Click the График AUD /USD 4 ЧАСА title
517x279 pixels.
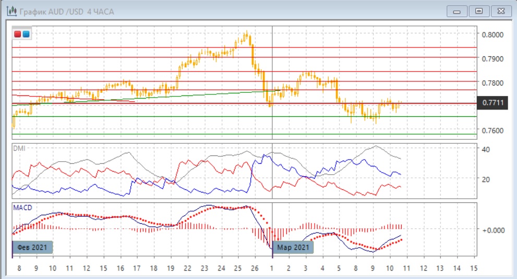tap(68, 11)
